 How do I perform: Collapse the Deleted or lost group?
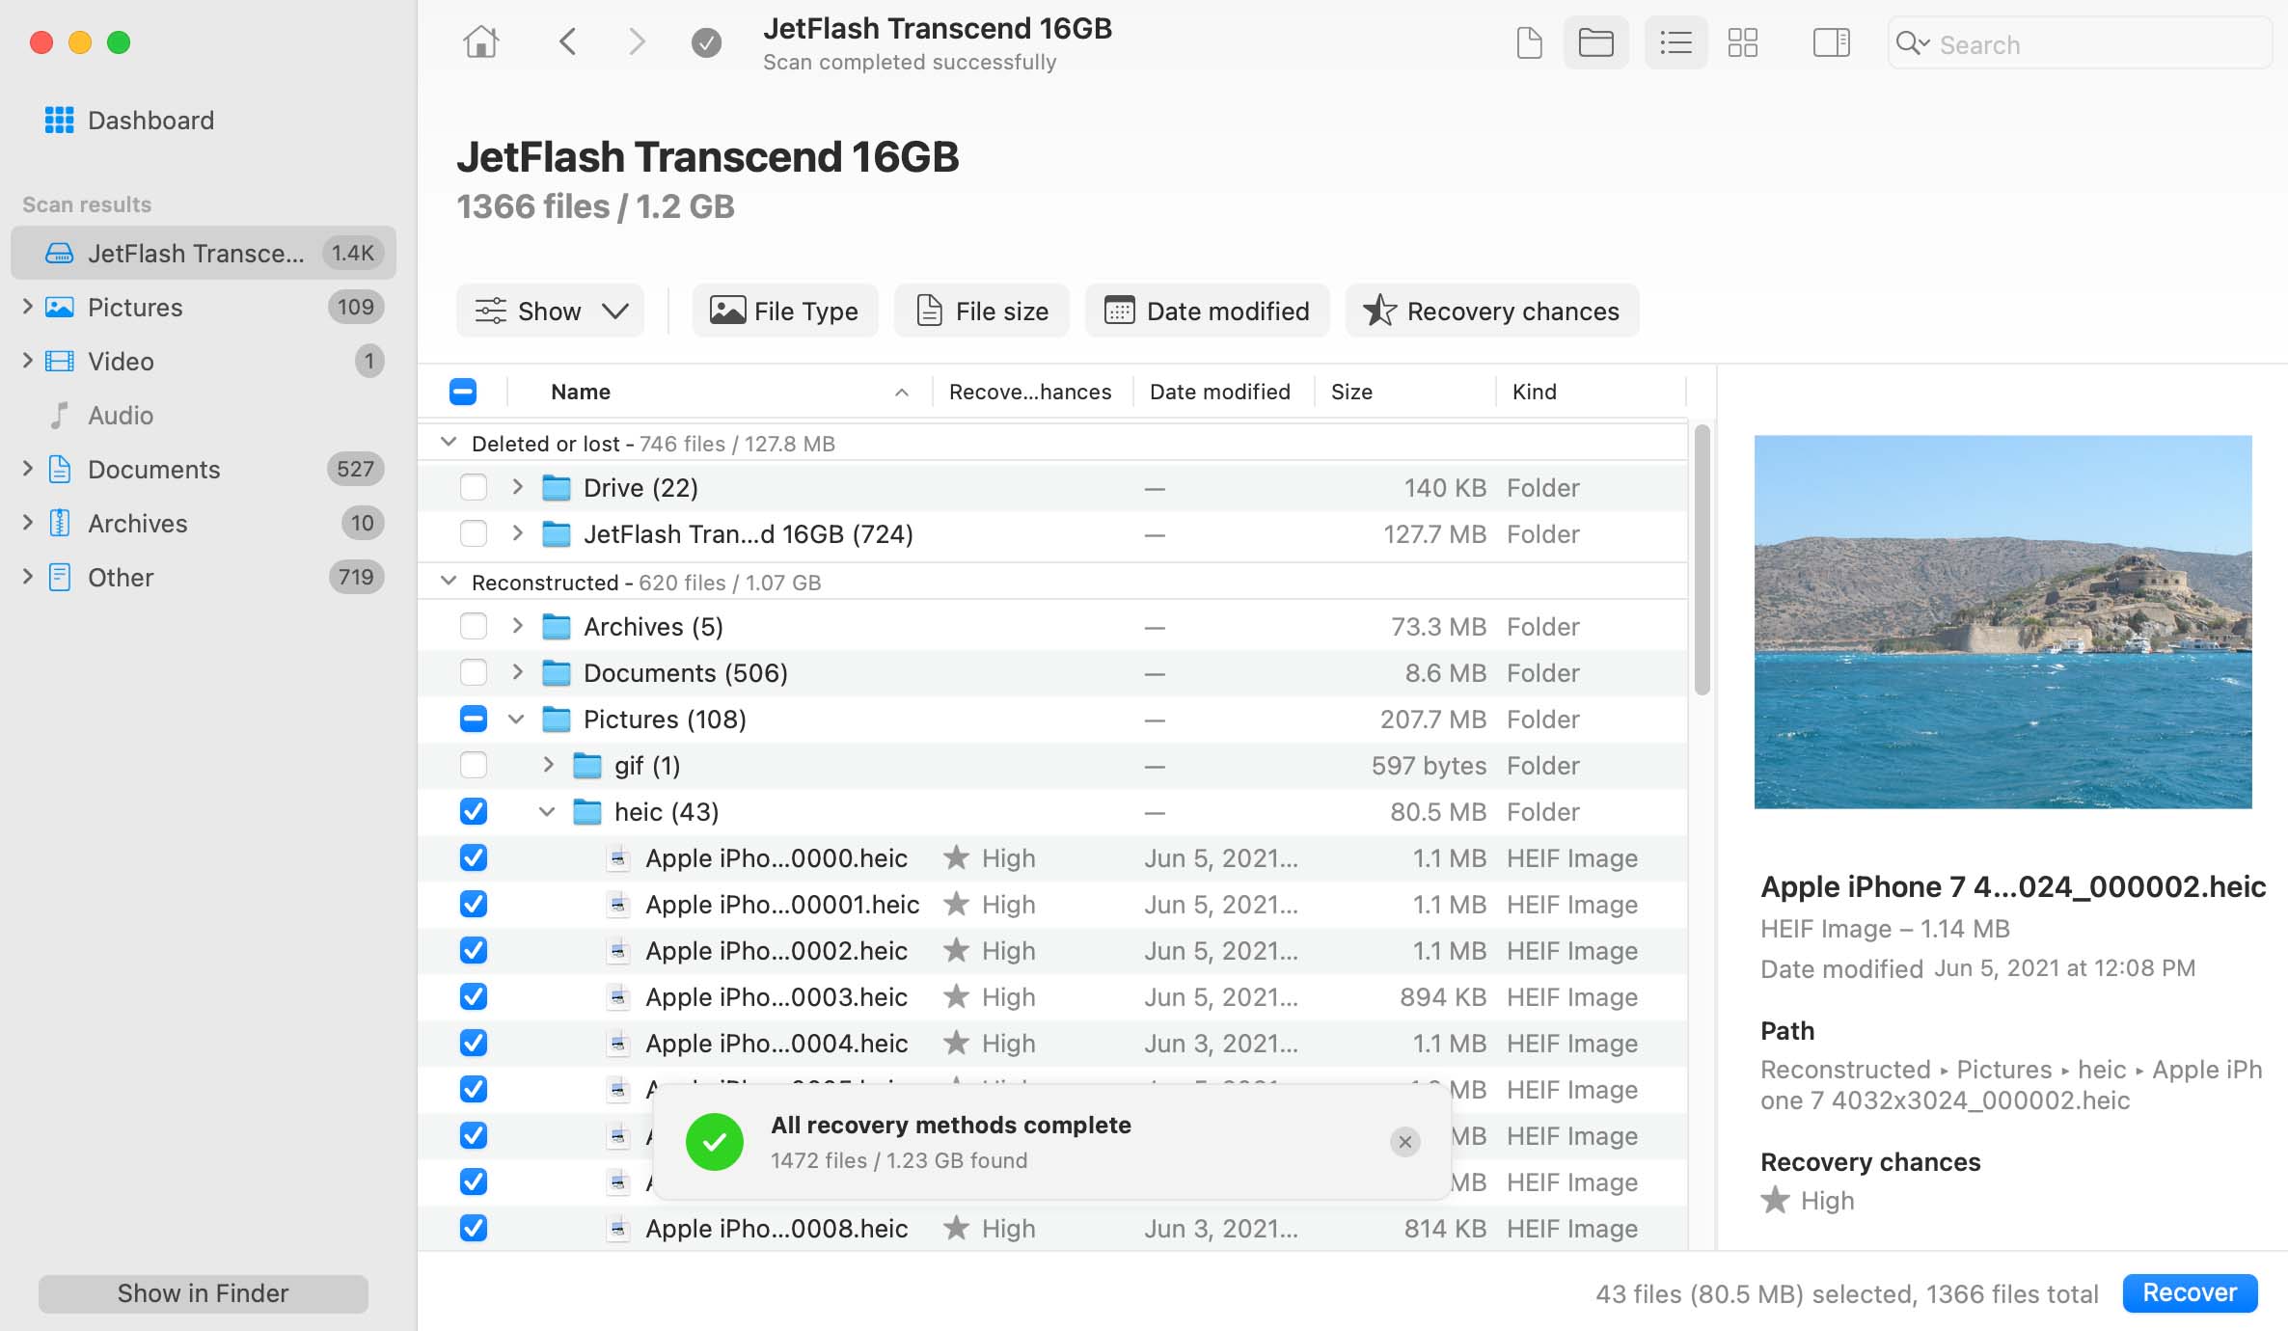(x=449, y=443)
